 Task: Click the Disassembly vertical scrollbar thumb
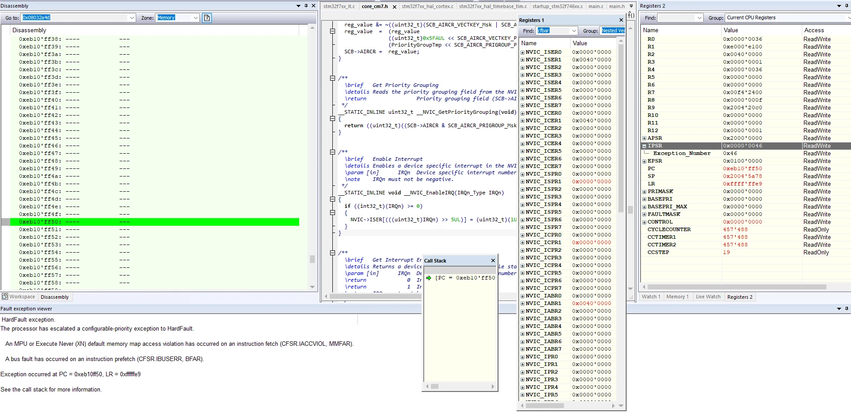312,259
